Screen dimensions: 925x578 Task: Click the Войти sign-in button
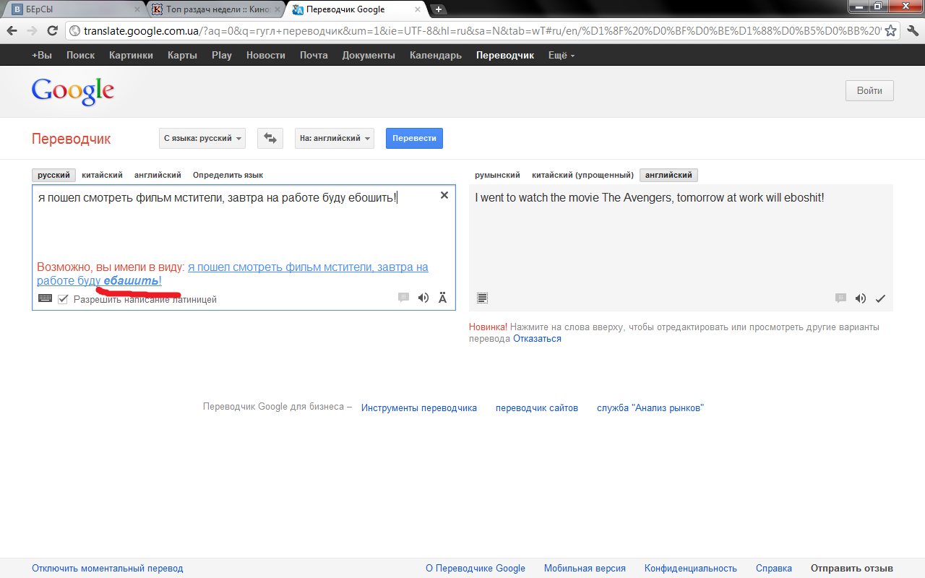click(x=869, y=90)
